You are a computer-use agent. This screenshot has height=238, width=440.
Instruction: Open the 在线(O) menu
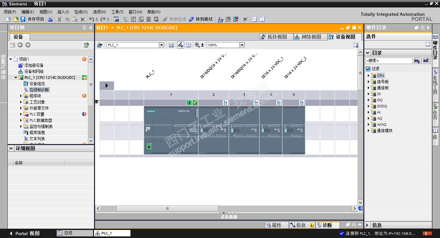point(81,12)
